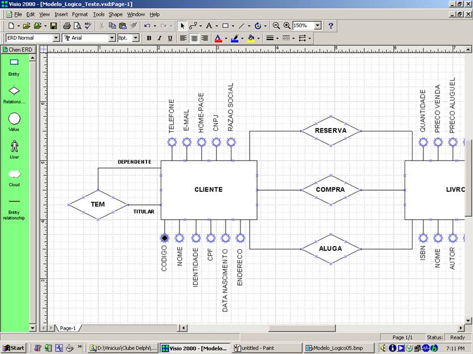Select the Text tool on the toolbar
473x354 pixels.
209,26
